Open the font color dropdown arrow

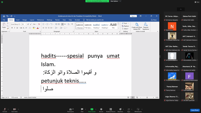click(40, 28)
